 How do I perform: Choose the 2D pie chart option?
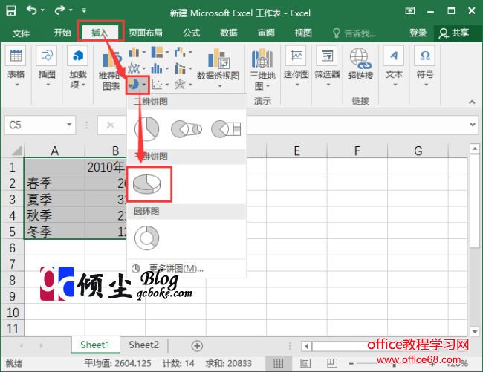click(146, 128)
